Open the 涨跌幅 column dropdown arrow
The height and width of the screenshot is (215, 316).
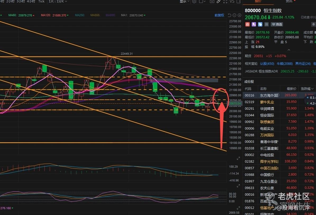coord(312,89)
